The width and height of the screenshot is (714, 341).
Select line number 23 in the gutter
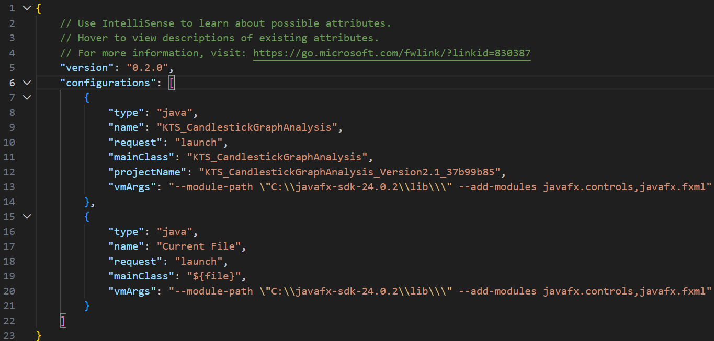tap(9, 336)
